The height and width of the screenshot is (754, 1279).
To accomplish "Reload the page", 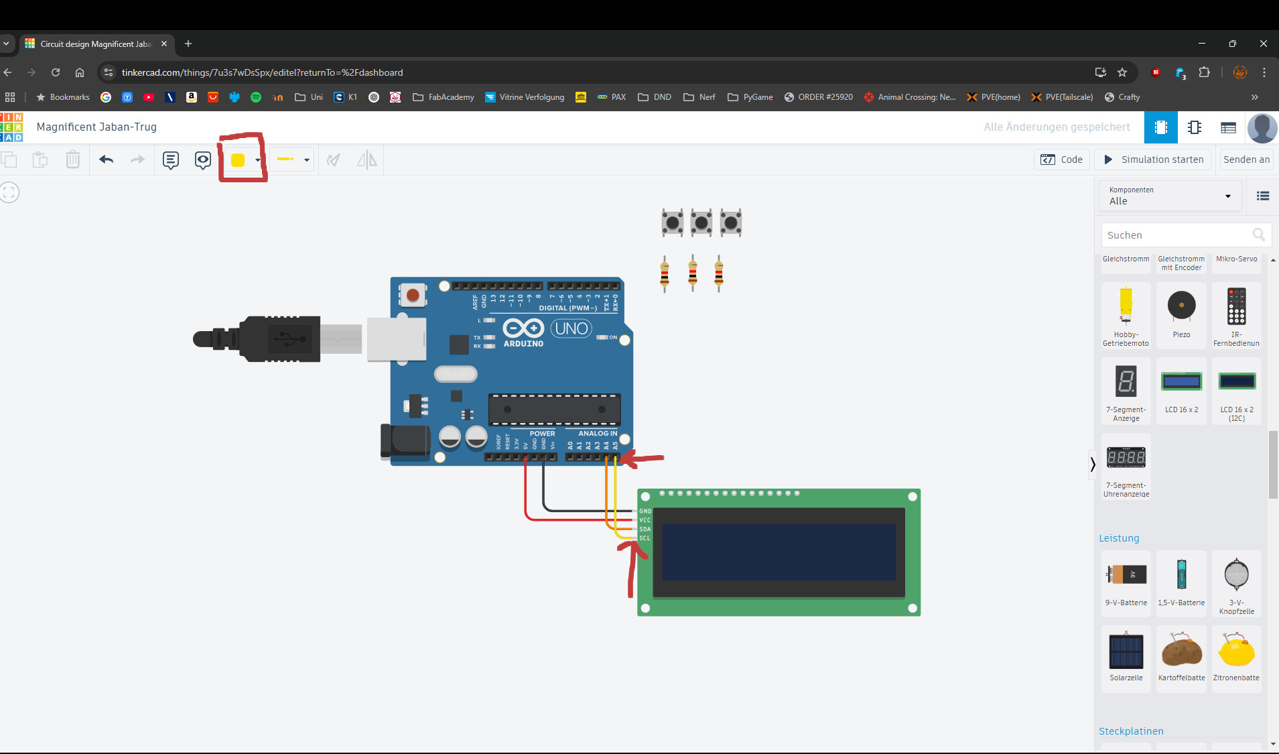I will pyautogui.click(x=56, y=72).
